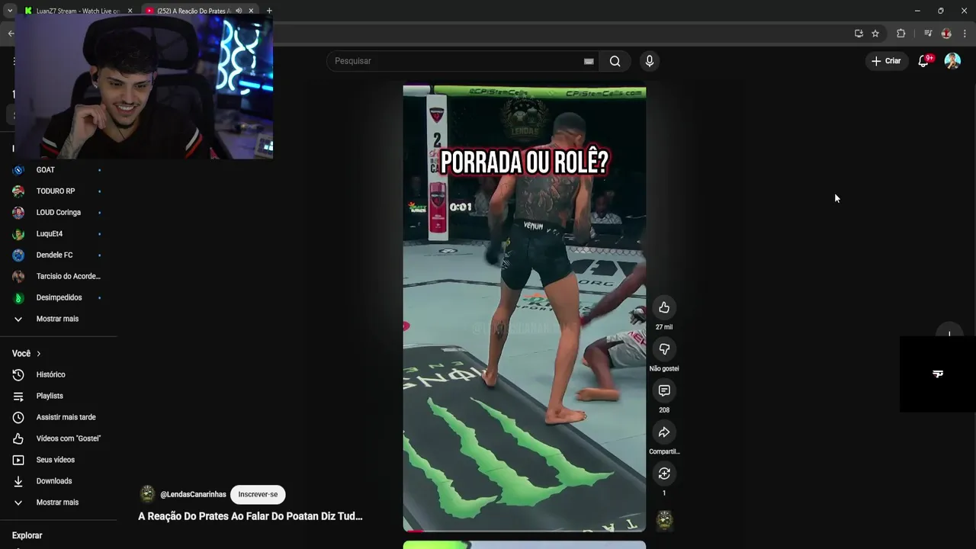Close the A Reação Do Prates tab
976x549 pixels.
pyautogui.click(x=251, y=11)
